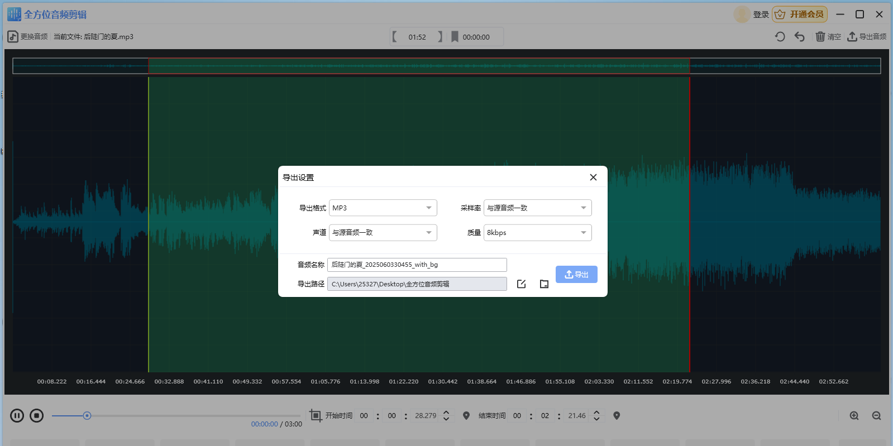Image resolution: width=893 pixels, height=446 pixels.
Task: Open the 8kbps quality dropdown
Action: point(537,233)
